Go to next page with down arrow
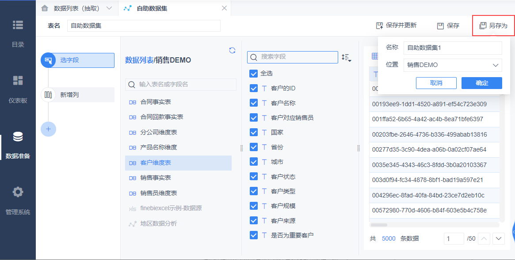Viewport: 515px width, 260px height. pyautogui.click(x=498, y=239)
